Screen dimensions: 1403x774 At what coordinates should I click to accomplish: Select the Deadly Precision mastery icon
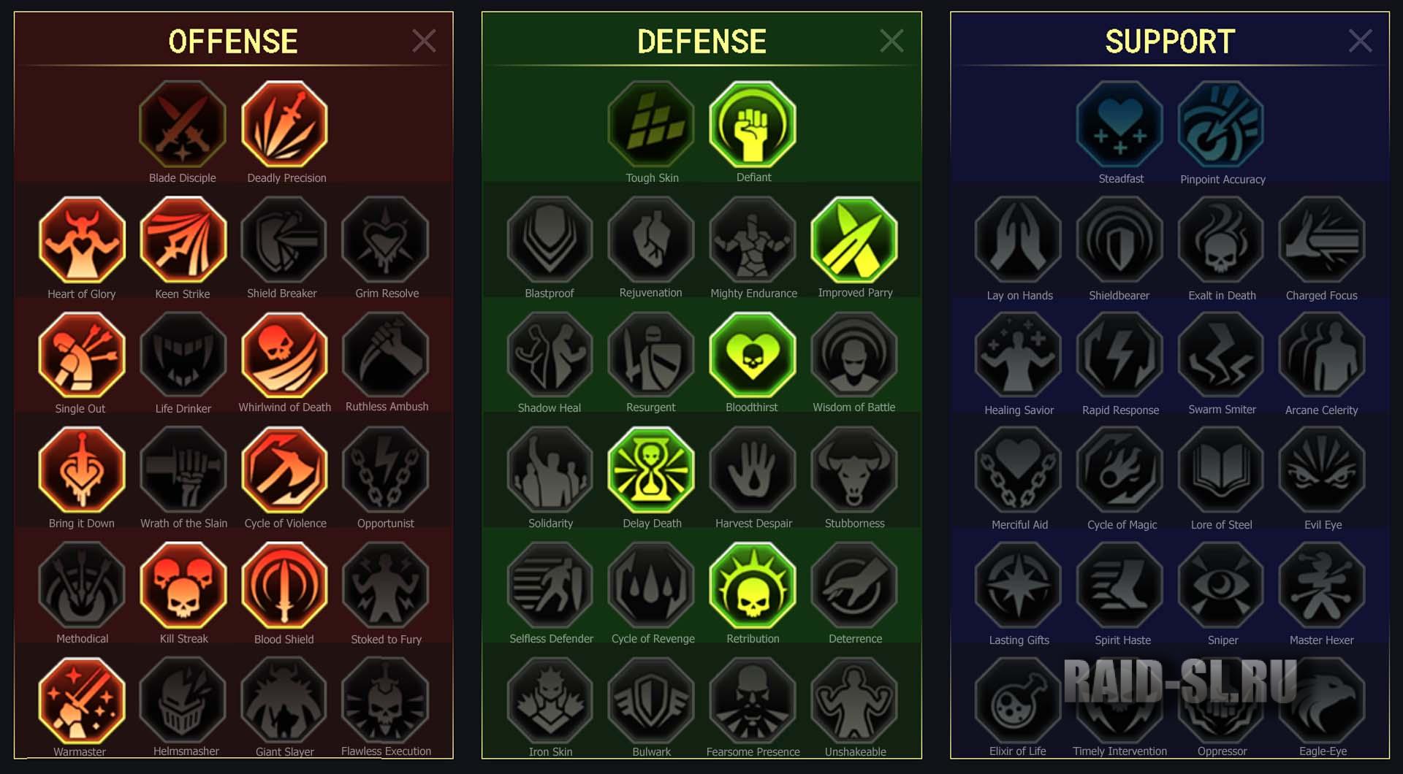(x=284, y=124)
